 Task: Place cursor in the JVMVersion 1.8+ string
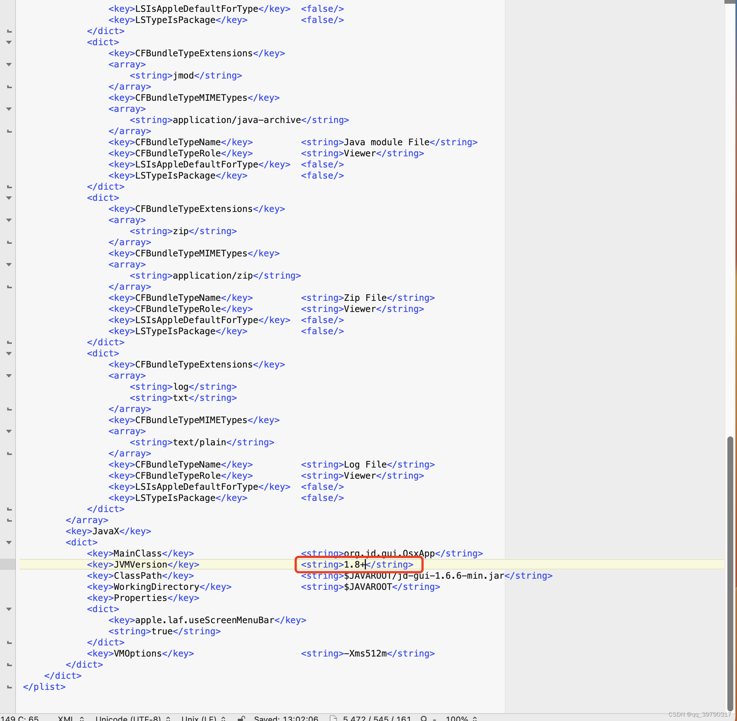[354, 564]
